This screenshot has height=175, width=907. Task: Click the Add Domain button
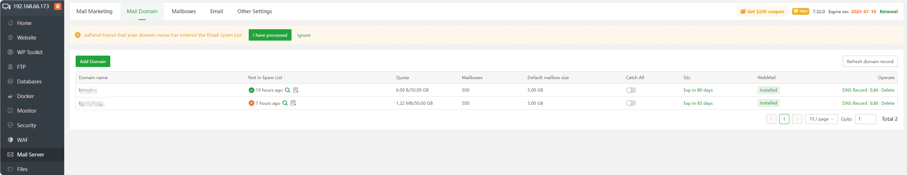93,61
